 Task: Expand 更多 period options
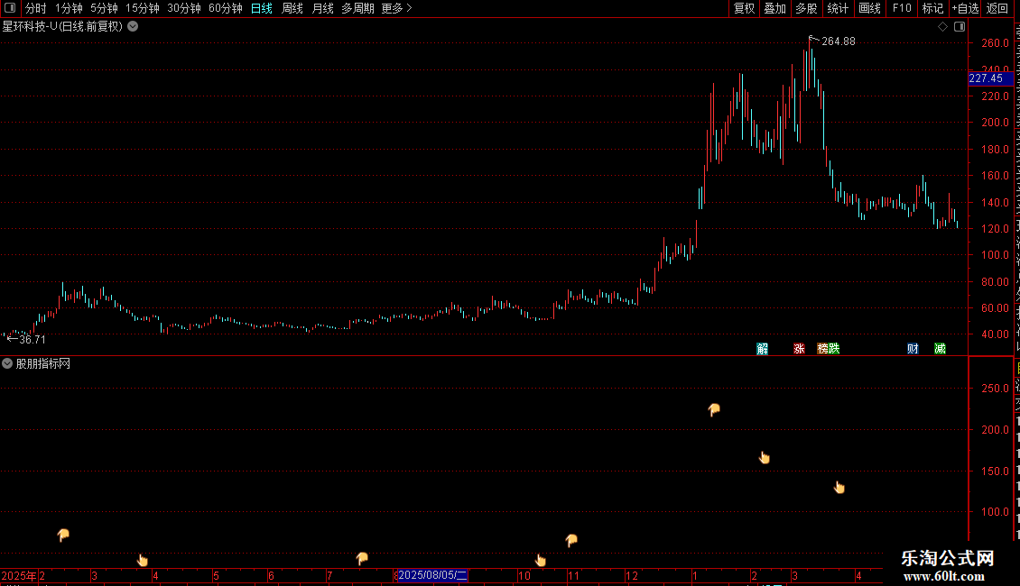tap(396, 8)
